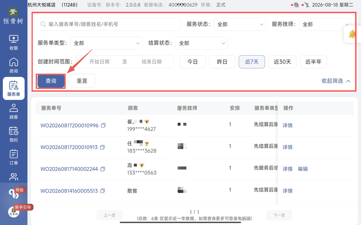Select the 近半年 quick date filter
The height and width of the screenshot is (225, 361).
click(313, 62)
